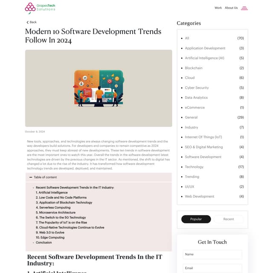Click the (29) count beside General
Viewport: 273px width, 273px height.
point(241,118)
